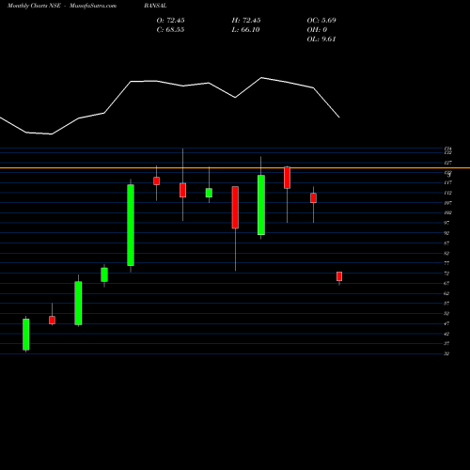Click the "OL: 9.61" value

(321, 39)
